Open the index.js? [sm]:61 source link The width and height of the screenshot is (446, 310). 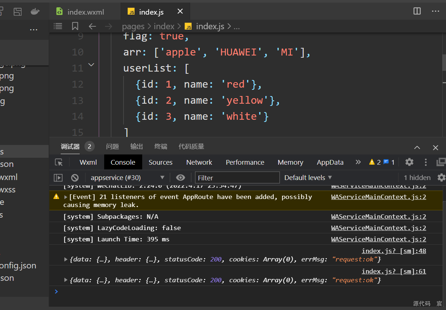click(x=394, y=271)
